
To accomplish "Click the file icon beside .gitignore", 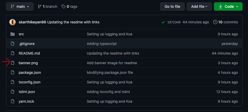I will point(12,44).
